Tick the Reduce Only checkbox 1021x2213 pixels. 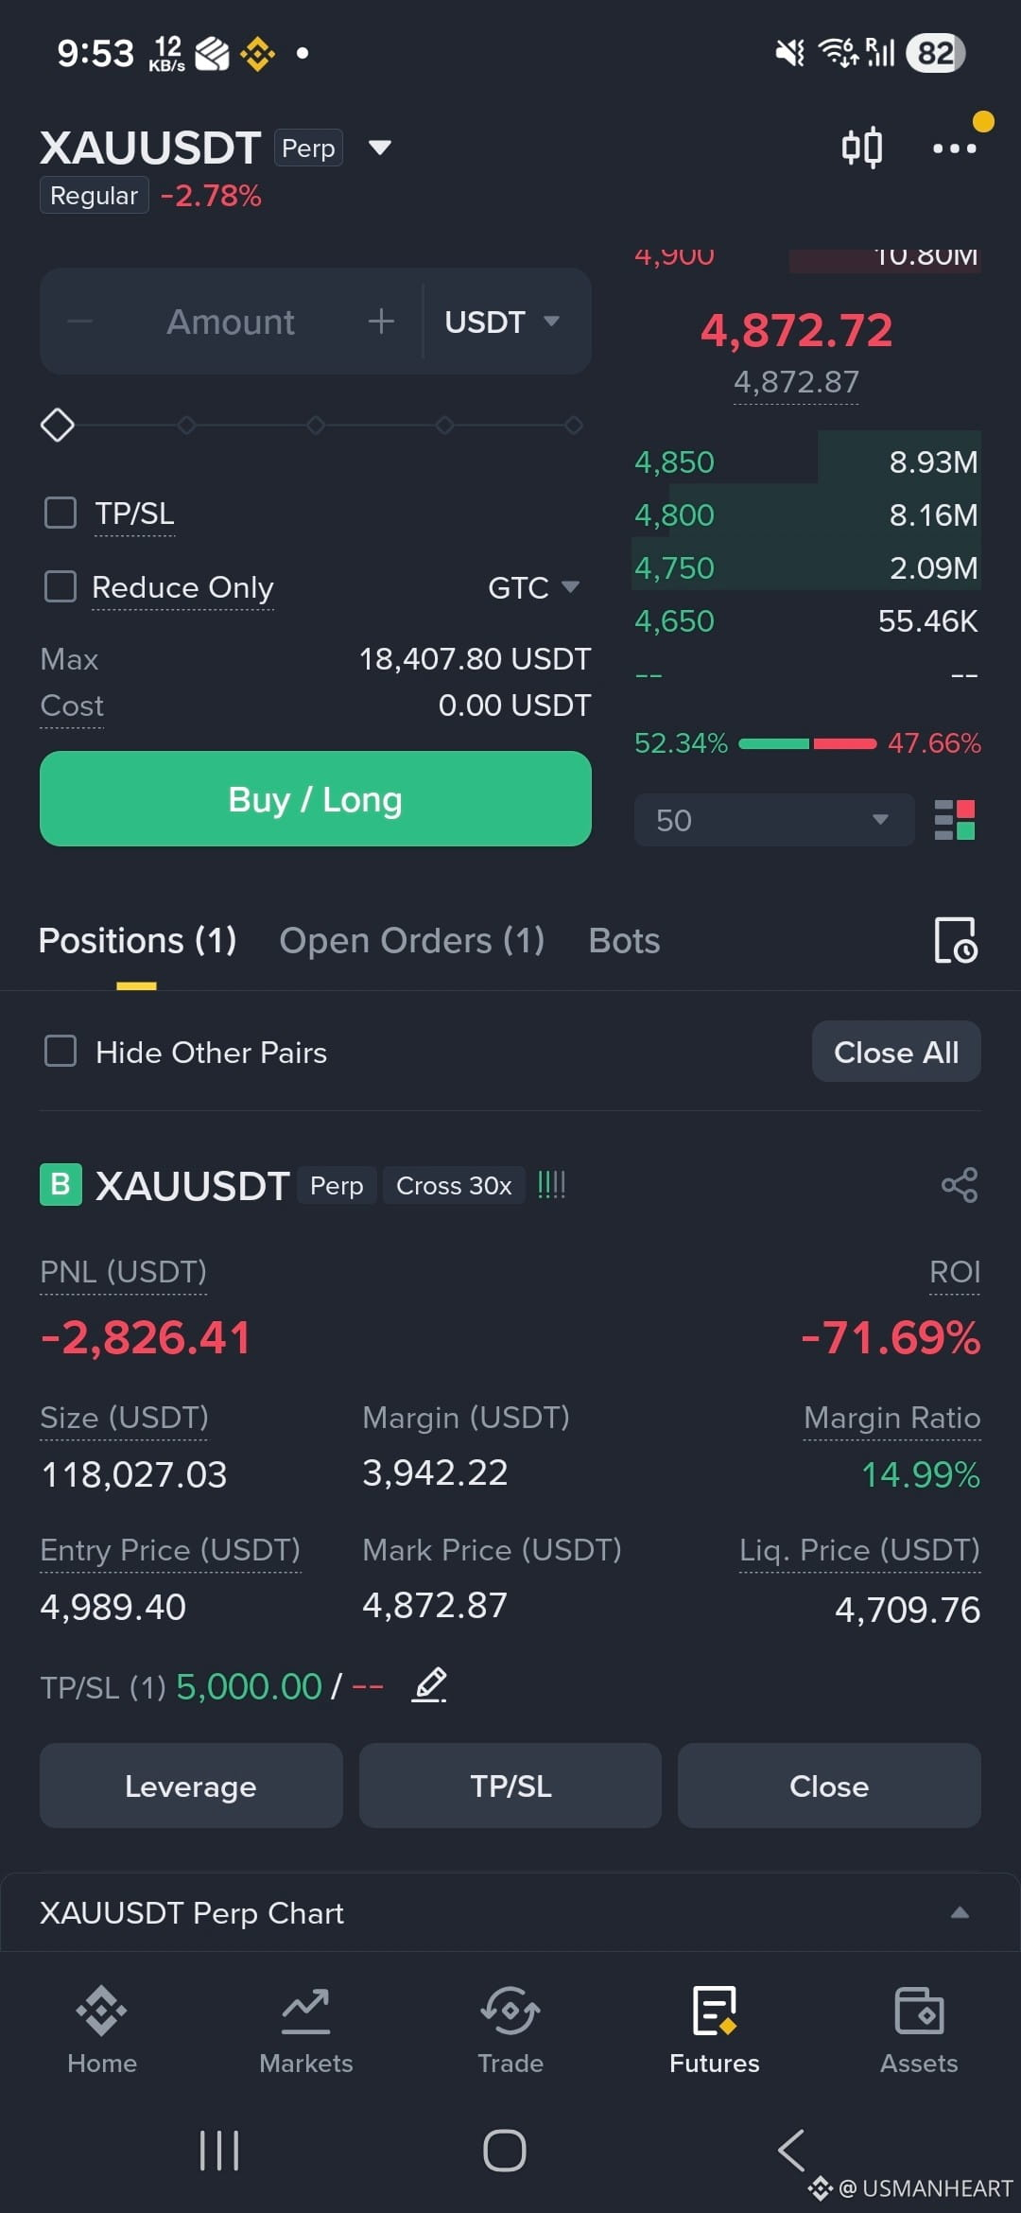tap(61, 586)
